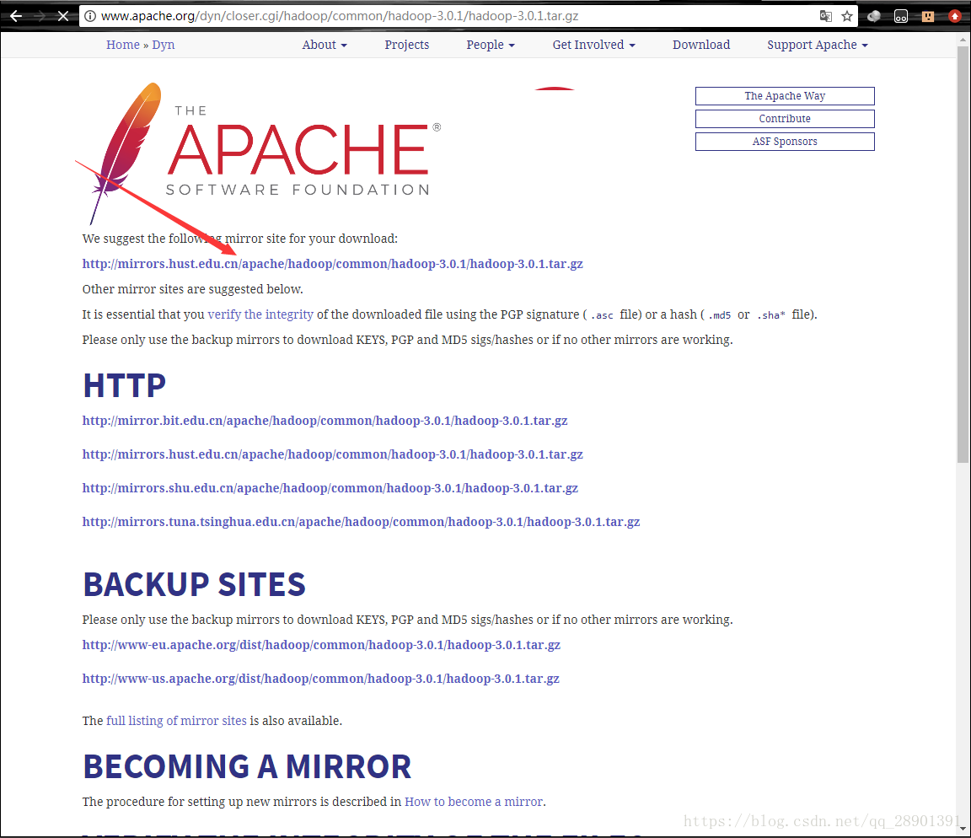Open the www-eu.apache.org backup link
The height and width of the screenshot is (838, 971).
[x=321, y=646]
